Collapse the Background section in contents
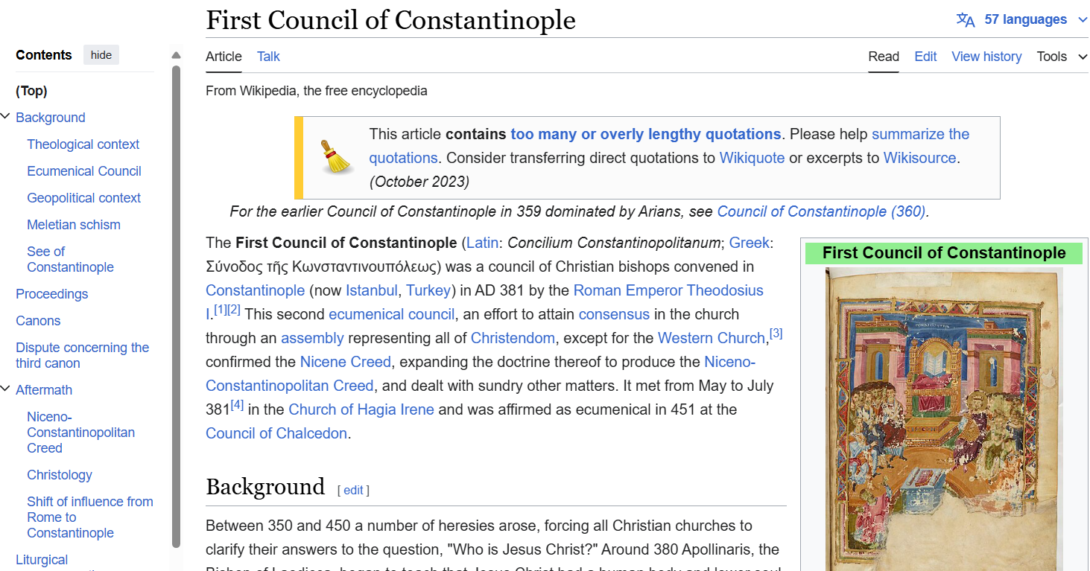The image size is (1090, 571). pyautogui.click(x=6, y=117)
